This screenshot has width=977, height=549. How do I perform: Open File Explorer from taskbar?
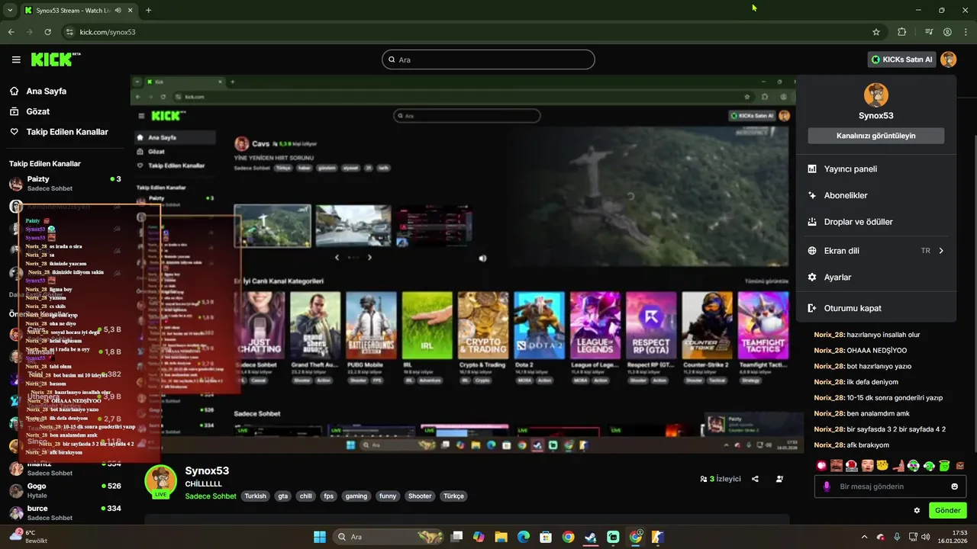501,537
